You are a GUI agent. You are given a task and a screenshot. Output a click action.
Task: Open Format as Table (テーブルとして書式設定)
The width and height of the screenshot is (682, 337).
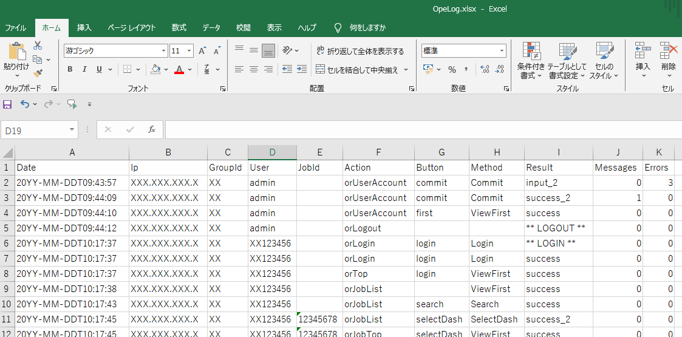(567, 61)
